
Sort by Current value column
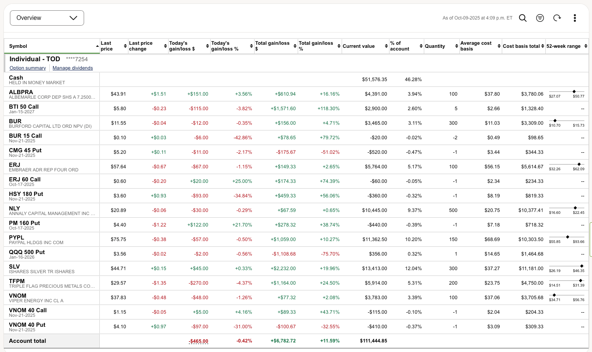tap(386, 46)
